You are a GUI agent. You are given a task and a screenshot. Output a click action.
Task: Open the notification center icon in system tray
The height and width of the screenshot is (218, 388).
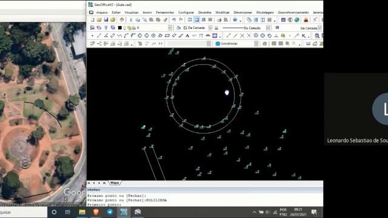(314, 212)
